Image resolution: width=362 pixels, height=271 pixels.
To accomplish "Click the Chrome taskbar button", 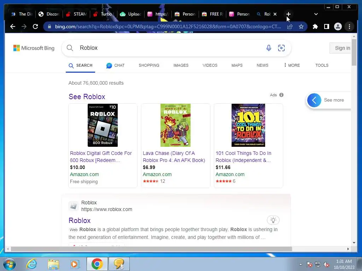I will (x=97, y=264).
